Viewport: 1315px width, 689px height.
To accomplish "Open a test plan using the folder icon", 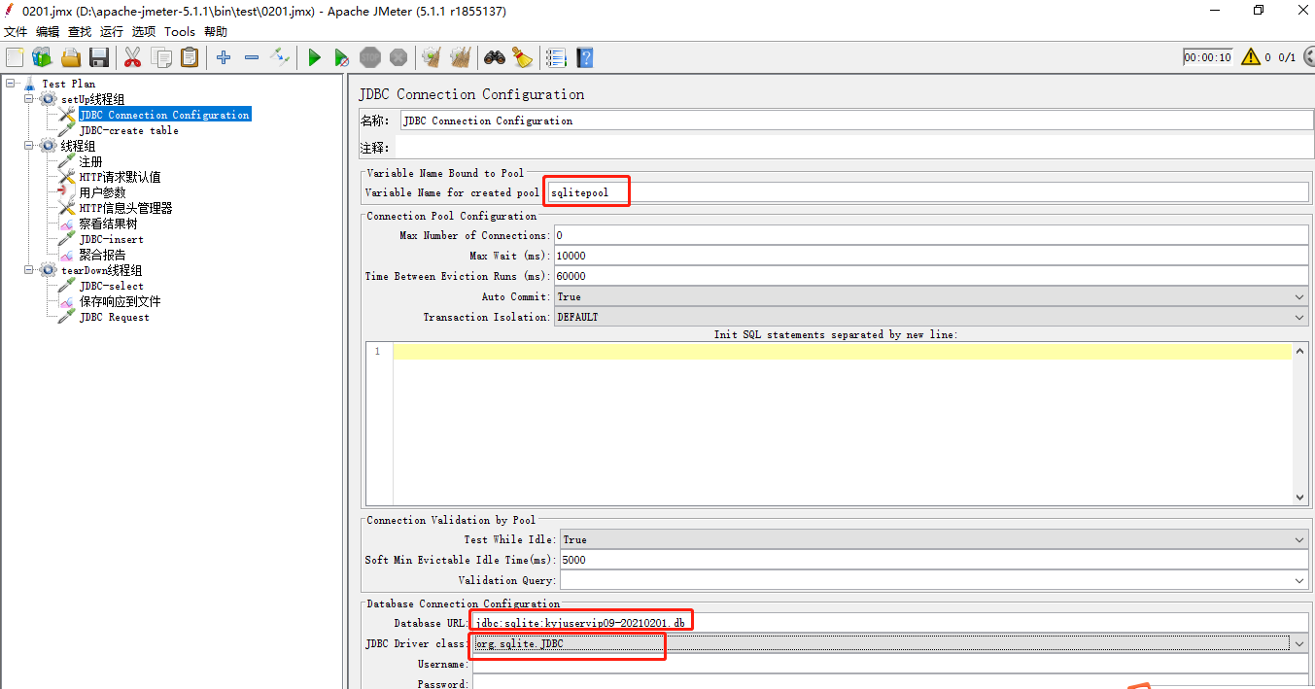I will click(x=70, y=56).
